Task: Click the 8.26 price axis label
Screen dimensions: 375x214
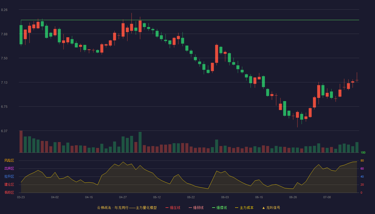Action: 4,10
